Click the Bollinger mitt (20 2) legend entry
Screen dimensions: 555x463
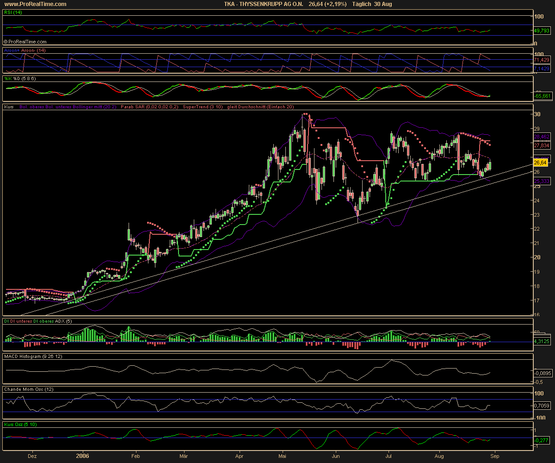click(x=94, y=107)
